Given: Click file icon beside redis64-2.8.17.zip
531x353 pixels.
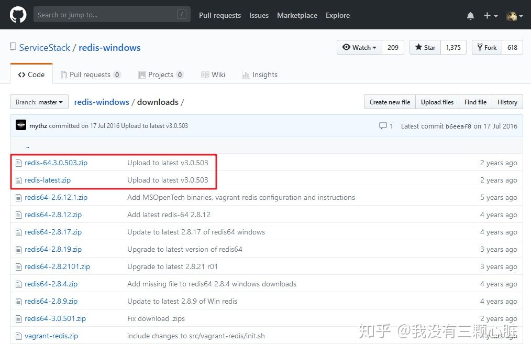Looking at the screenshot, I should pyautogui.click(x=19, y=232).
